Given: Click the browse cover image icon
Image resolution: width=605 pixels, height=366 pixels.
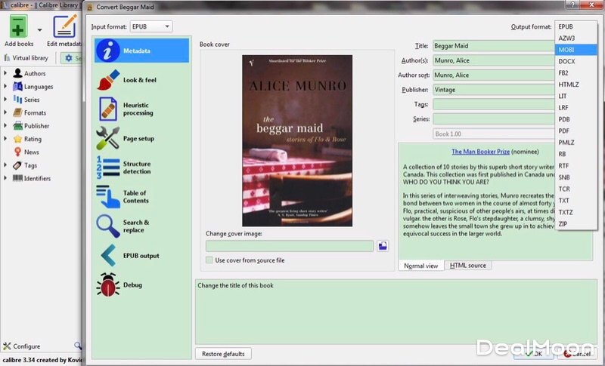Looking at the screenshot, I should [x=383, y=246].
